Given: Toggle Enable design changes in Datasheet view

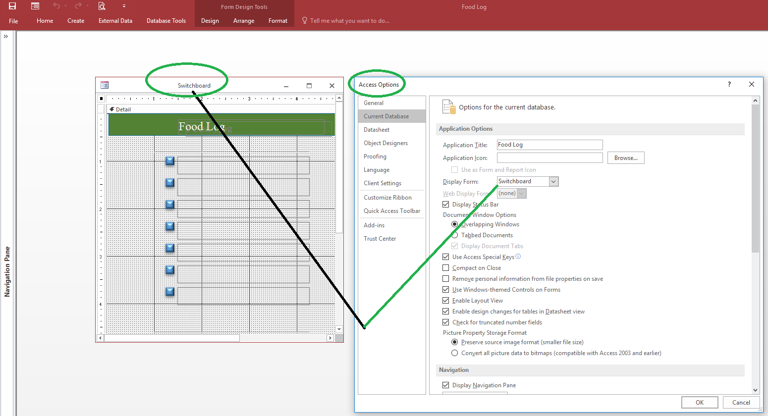Looking at the screenshot, I should 446,311.
